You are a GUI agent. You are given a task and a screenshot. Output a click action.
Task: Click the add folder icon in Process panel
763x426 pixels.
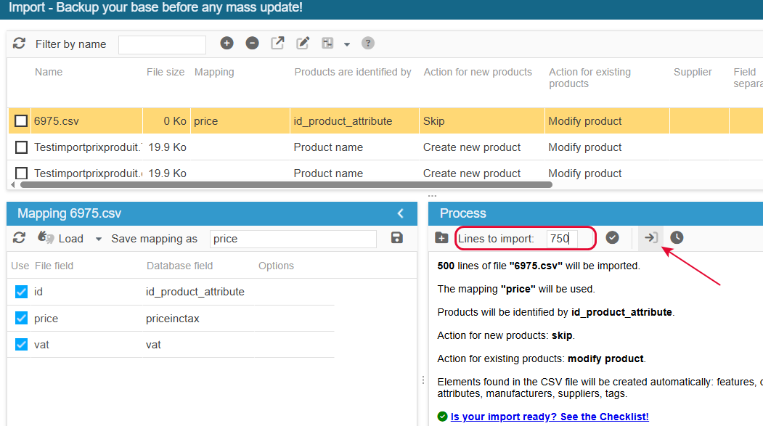(442, 238)
